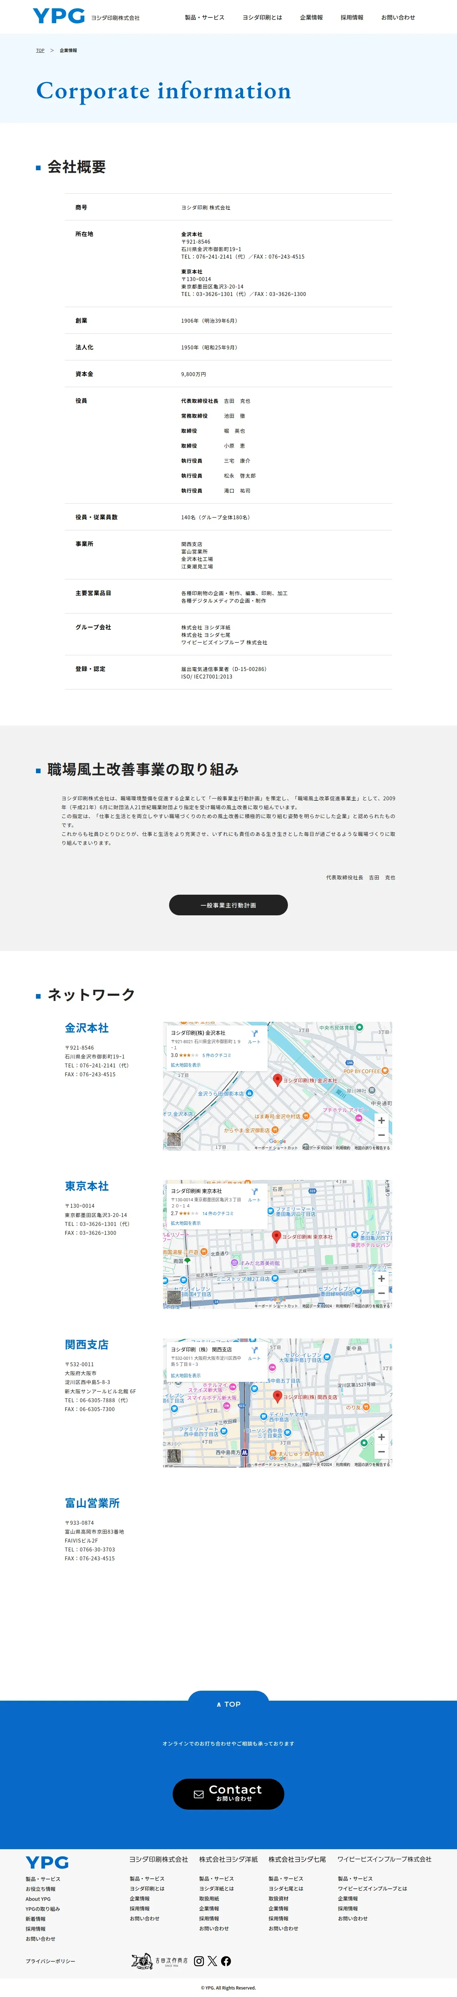
Task: Open 取扱資材 in the footer
Action: pos(279,1899)
